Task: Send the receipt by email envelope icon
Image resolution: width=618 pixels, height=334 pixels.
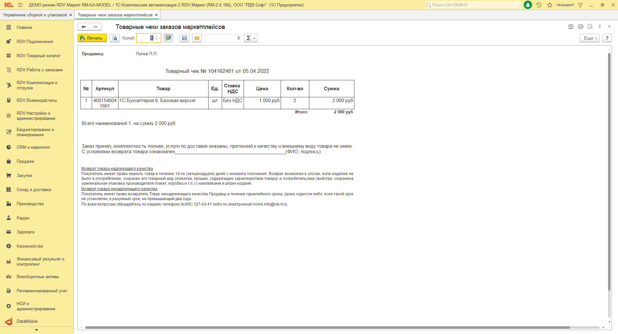Action: coord(197,38)
